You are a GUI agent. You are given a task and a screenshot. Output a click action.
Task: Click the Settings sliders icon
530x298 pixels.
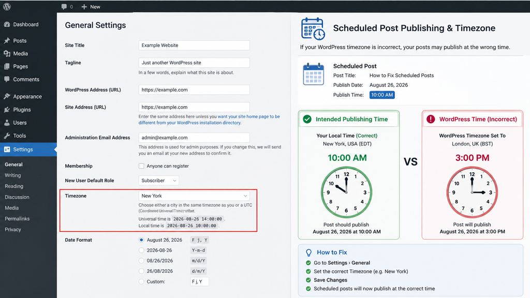7,150
